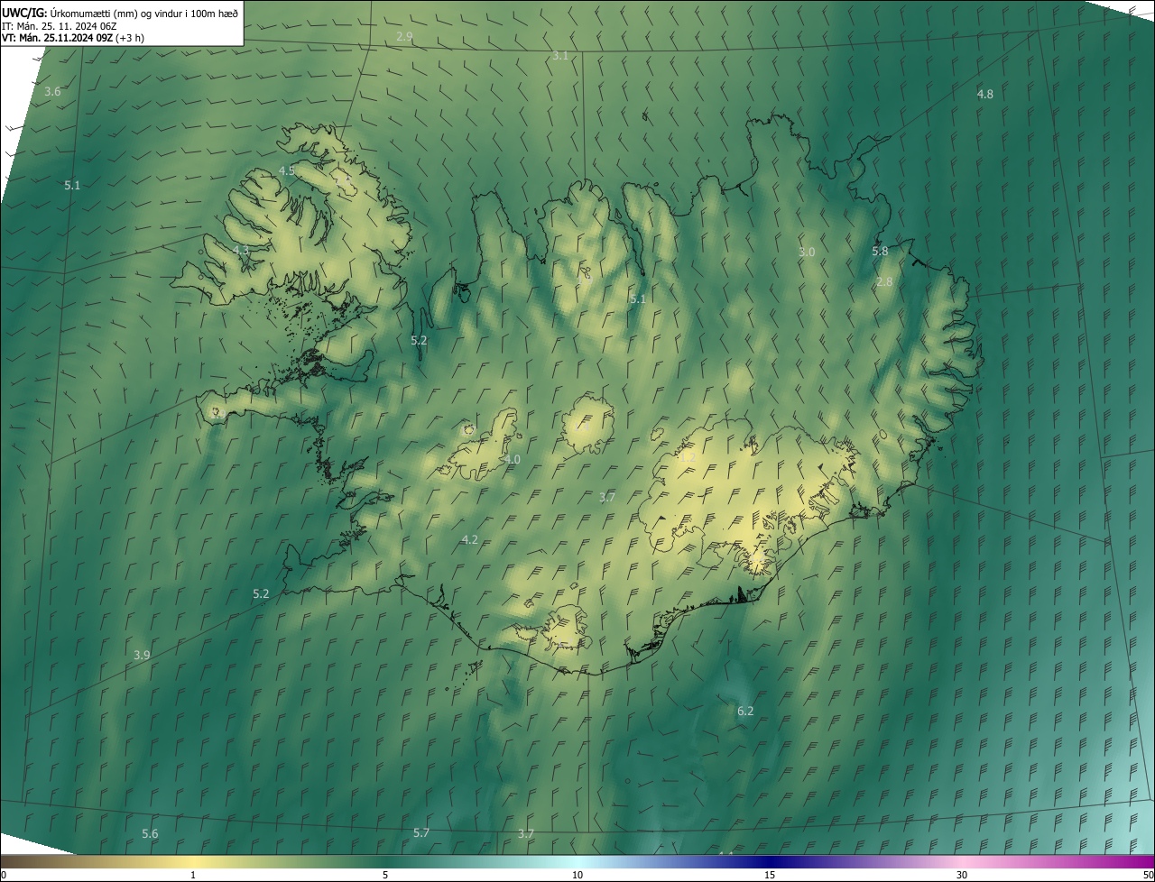Click the color scale tick label 15
This screenshot has width=1155, height=882.
pyautogui.click(x=770, y=875)
